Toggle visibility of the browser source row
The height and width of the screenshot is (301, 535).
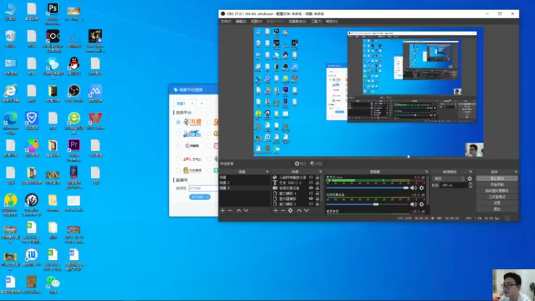point(311,177)
